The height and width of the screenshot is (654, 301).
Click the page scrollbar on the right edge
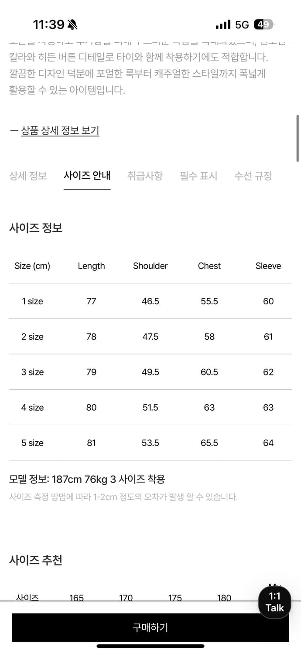[x=298, y=138]
